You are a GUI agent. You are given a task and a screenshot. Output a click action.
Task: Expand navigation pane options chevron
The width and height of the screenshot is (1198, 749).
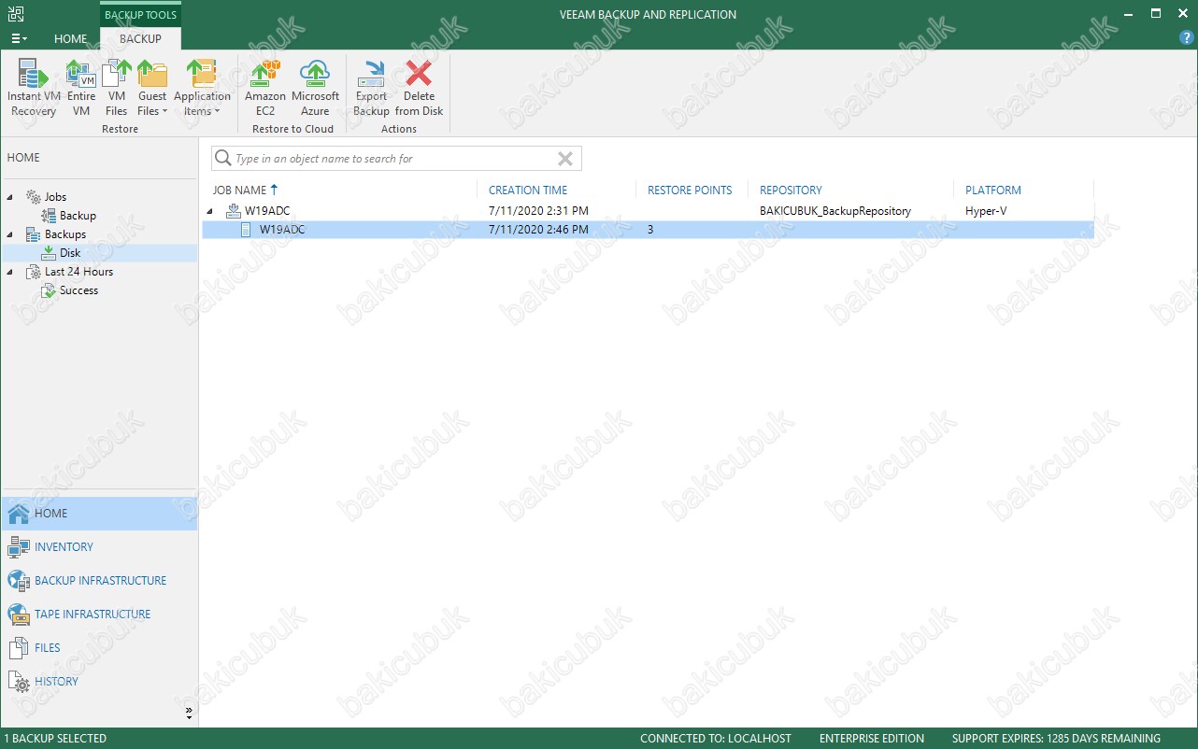189,714
